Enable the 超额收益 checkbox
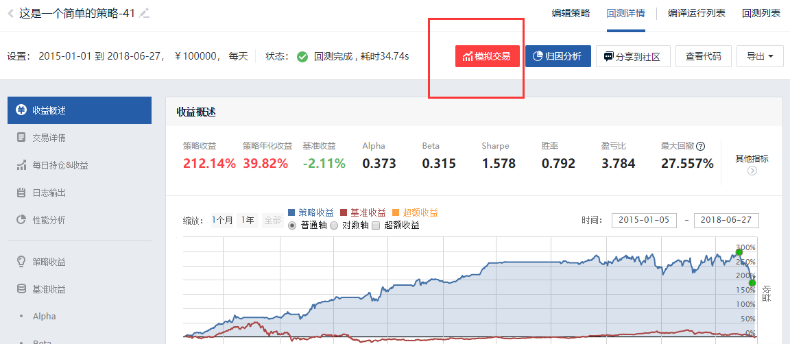 [376, 225]
